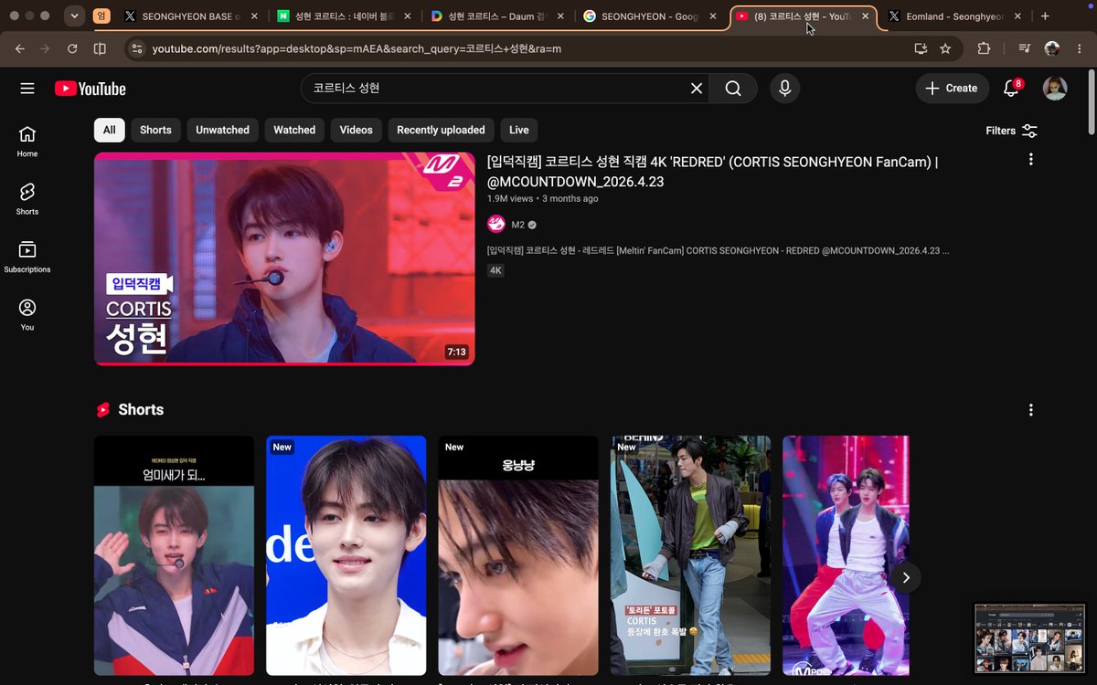Open the Filters options
Viewport: 1097px width, 685px height.
1011,131
